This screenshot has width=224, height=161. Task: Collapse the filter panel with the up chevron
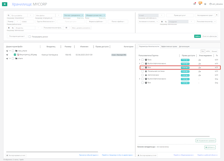click(217, 15)
